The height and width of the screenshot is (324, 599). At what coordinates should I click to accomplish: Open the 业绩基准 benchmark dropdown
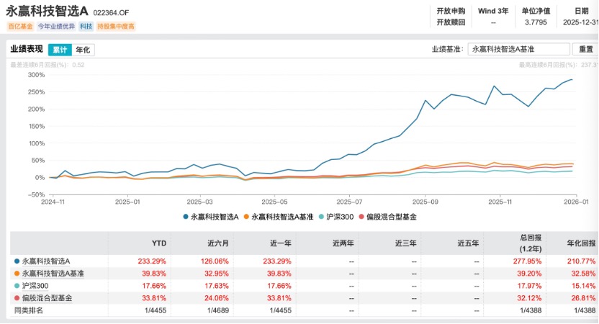pyautogui.click(x=518, y=49)
